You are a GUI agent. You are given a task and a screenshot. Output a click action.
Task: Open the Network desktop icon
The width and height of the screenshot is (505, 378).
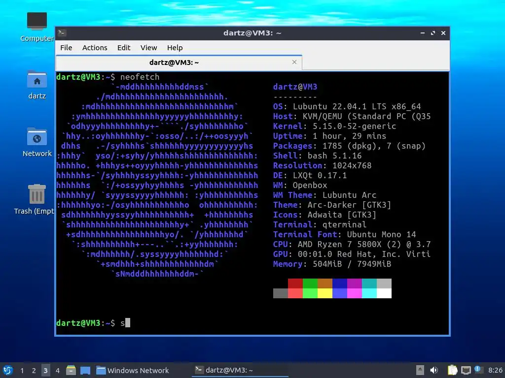point(37,142)
